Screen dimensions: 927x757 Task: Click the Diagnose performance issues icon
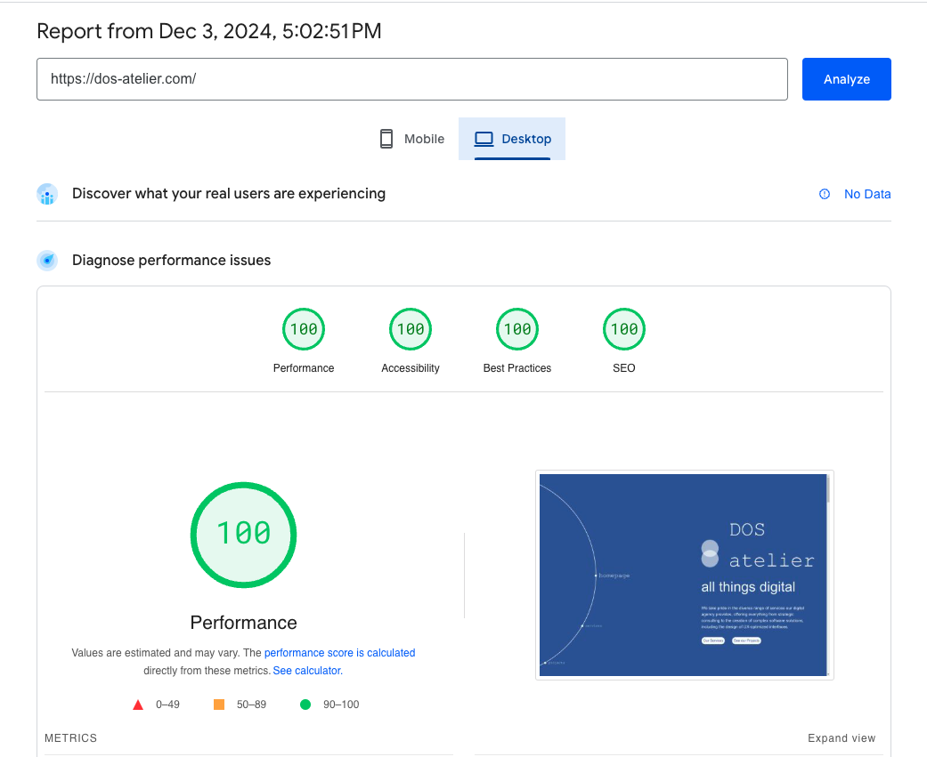pyautogui.click(x=47, y=261)
